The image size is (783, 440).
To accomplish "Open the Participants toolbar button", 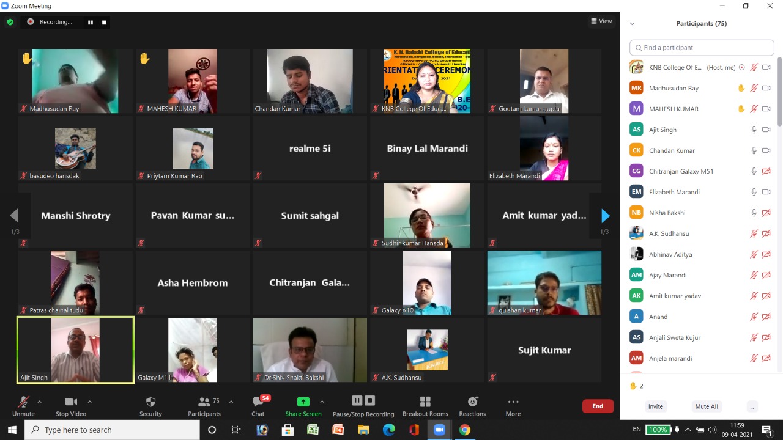I will [x=204, y=406].
